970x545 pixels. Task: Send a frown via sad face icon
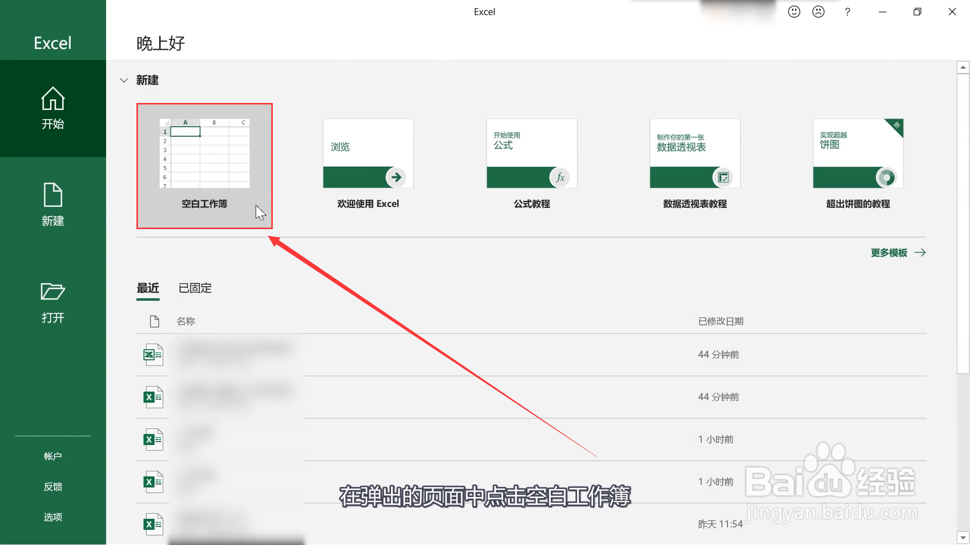point(818,12)
